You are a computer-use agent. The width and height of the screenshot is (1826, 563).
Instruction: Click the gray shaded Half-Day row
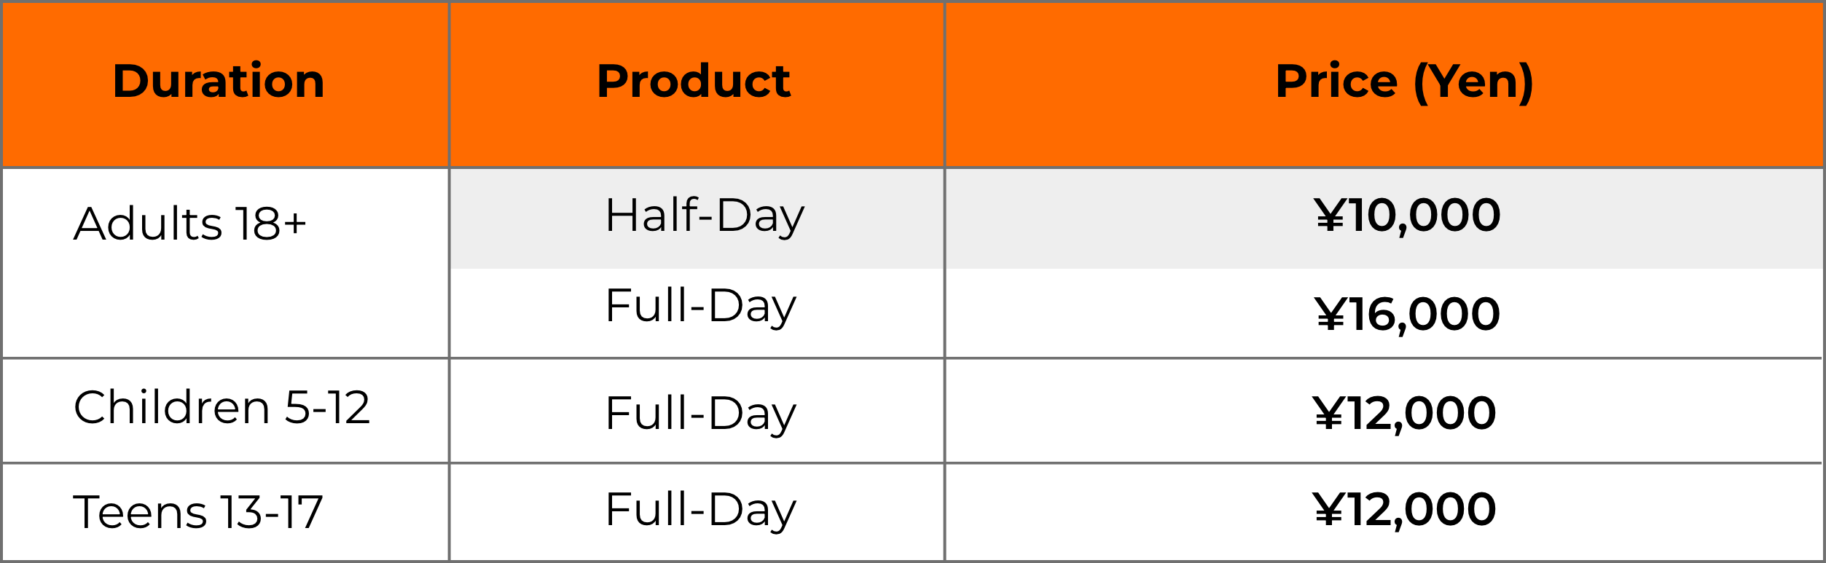point(1137,219)
